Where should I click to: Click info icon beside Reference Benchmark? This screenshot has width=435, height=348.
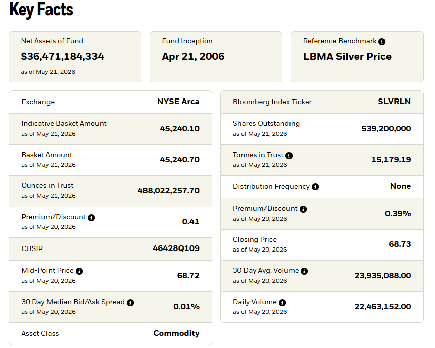(382, 42)
